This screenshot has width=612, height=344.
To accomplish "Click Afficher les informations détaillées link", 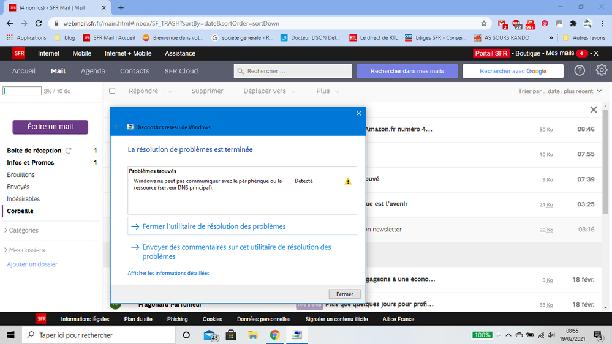I will (x=168, y=273).
